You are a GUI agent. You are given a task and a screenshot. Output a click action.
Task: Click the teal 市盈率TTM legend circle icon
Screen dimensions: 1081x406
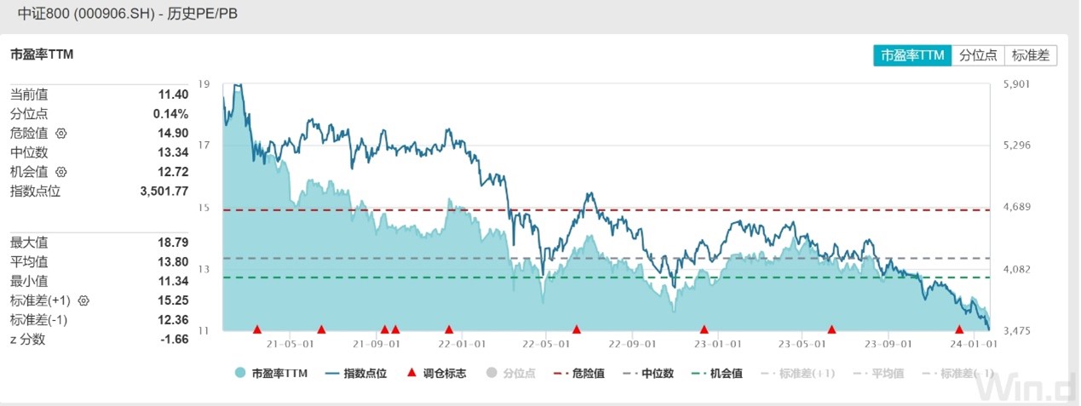click(x=241, y=373)
